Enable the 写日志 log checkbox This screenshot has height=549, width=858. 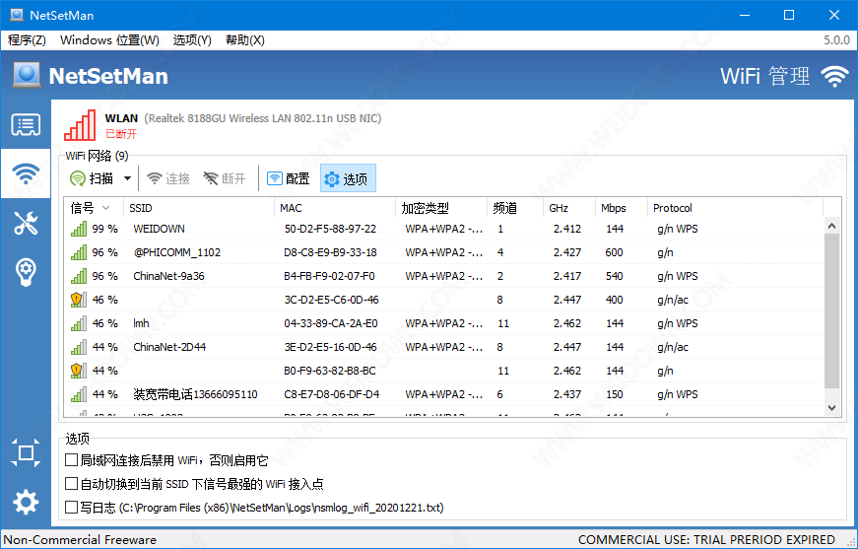pos(71,508)
